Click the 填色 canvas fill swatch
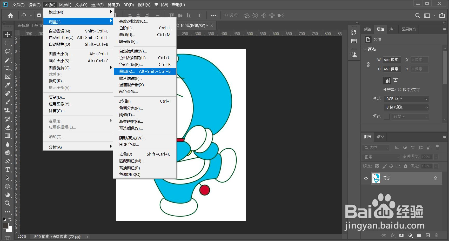The image size is (449, 241). click(387, 117)
